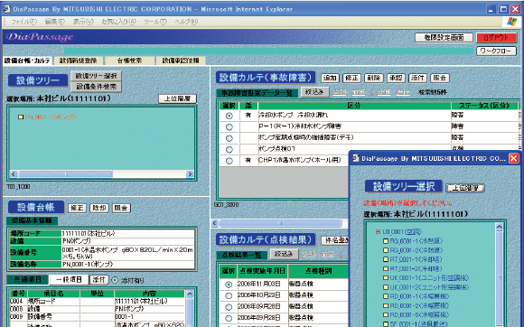Image resolution: width=524 pixels, height=327 pixels.
Task: Click the 0001-1 cell in 設備番号 table row
Action: pos(149,316)
